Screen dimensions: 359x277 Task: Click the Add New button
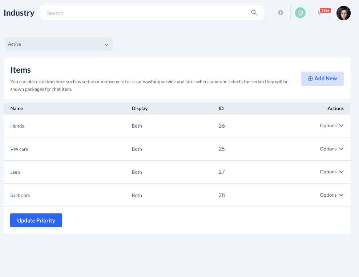322,79
